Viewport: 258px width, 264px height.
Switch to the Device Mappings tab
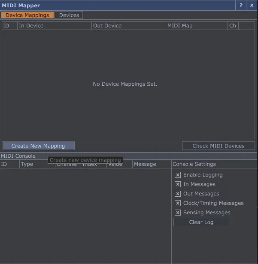[x=27, y=15]
